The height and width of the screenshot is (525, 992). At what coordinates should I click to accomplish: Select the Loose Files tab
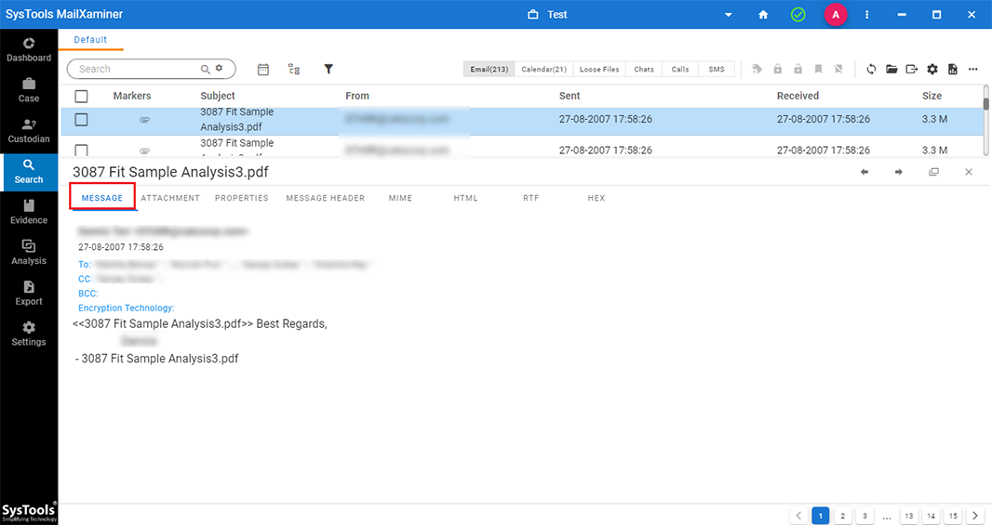pos(599,70)
